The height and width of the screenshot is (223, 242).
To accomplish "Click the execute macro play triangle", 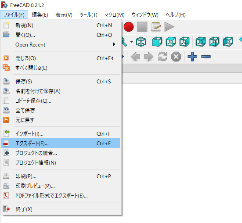I will (169, 27).
